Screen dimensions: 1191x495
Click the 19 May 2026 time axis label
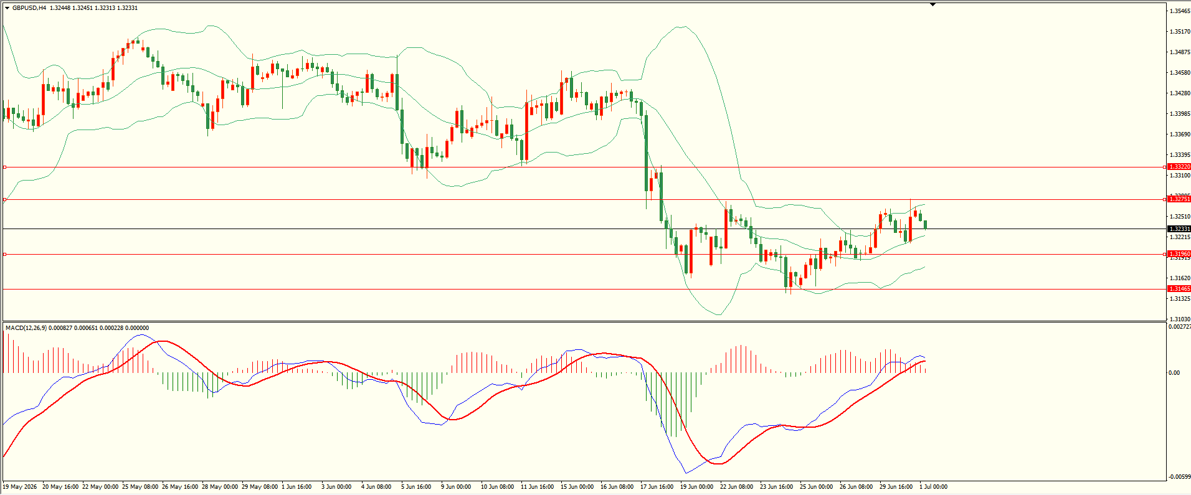click(x=20, y=487)
